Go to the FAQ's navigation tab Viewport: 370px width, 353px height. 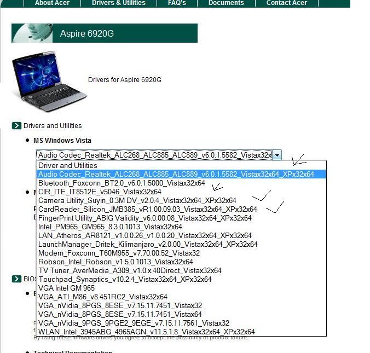click(x=177, y=3)
